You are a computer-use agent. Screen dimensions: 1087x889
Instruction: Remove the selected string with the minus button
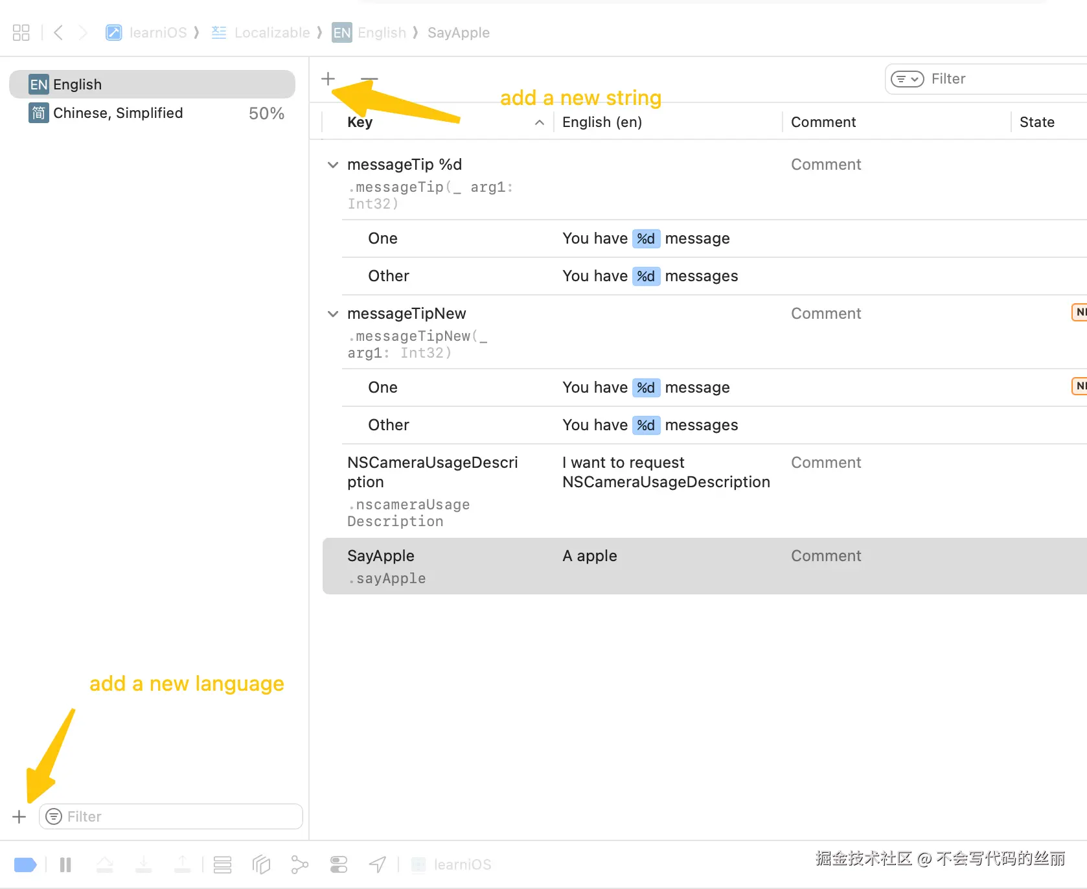point(369,79)
